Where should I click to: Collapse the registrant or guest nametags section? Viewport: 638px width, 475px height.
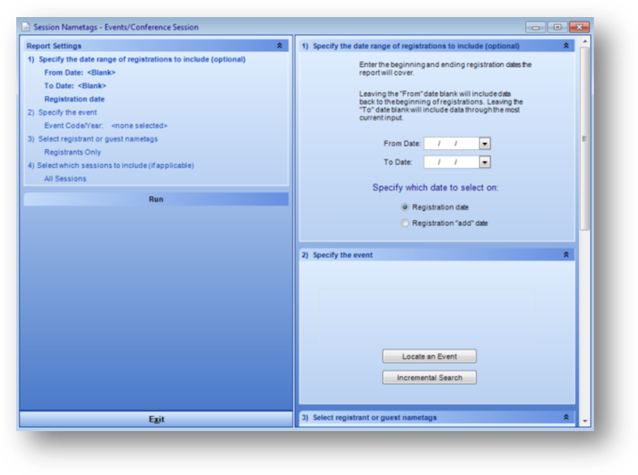pos(566,417)
